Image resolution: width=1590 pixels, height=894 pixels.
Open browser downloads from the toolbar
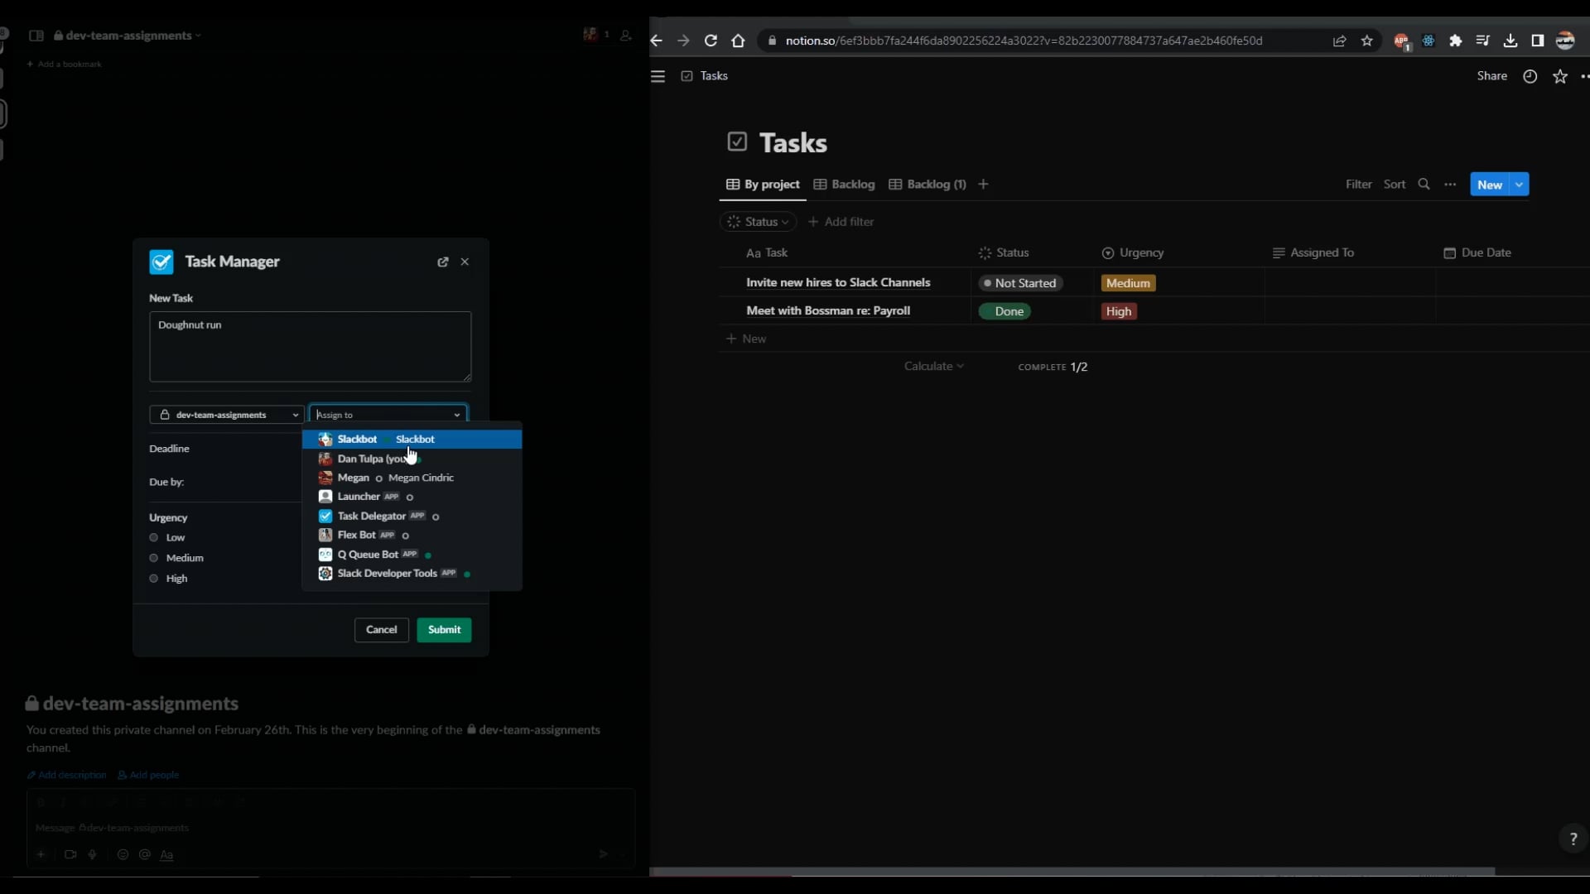click(x=1510, y=41)
